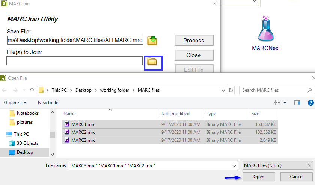Click the Process button

pyautogui.click(x=194, y=41)
